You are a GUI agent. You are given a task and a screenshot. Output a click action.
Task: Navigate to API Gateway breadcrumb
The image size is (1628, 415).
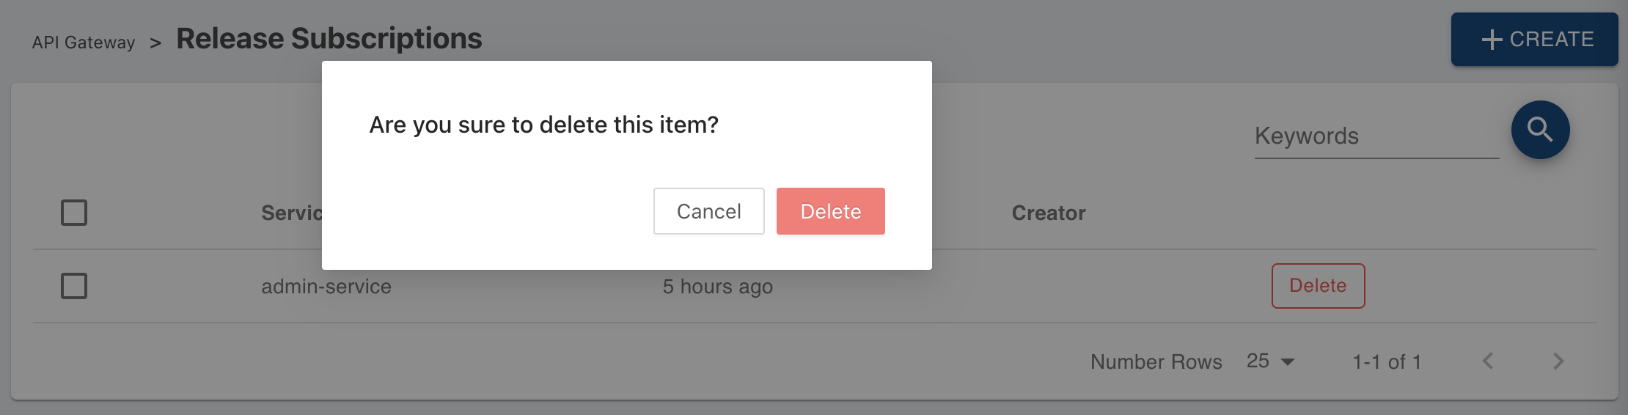click(x=84, y=43)
